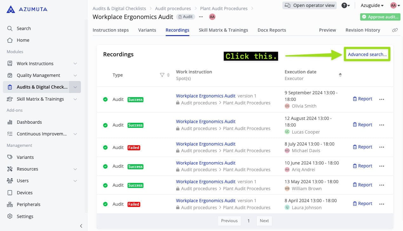The image size is (403, 231).
Task: Click the filter icon on the Type column
Action: click(x=162, y=75)
